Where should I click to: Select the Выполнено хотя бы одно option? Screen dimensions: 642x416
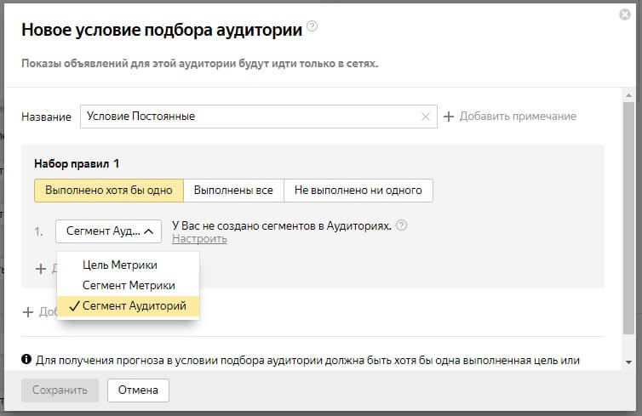click(108, 191)
